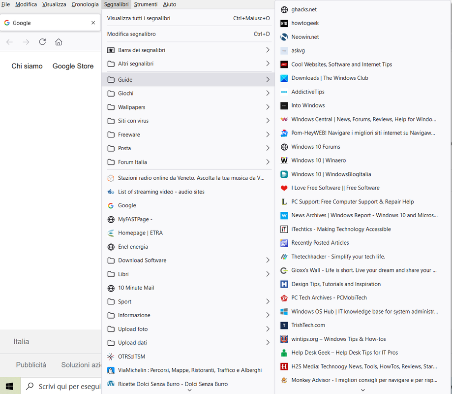Open Windows 10 | Winaero bookmark

pos(362,160)
